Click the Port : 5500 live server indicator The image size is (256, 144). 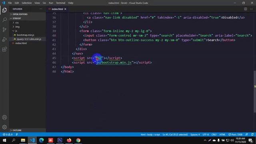coord(235,134)
